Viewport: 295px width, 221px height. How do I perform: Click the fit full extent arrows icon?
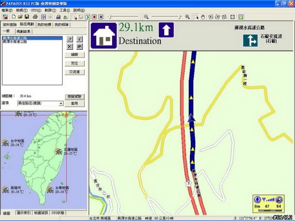click(232, 17)
